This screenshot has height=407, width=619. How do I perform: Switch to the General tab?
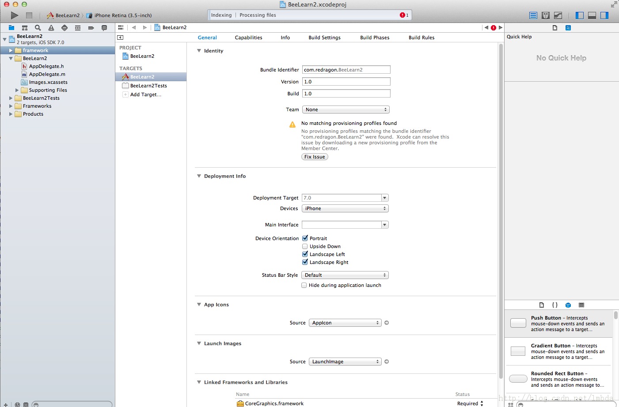click(x=207, y=38)
